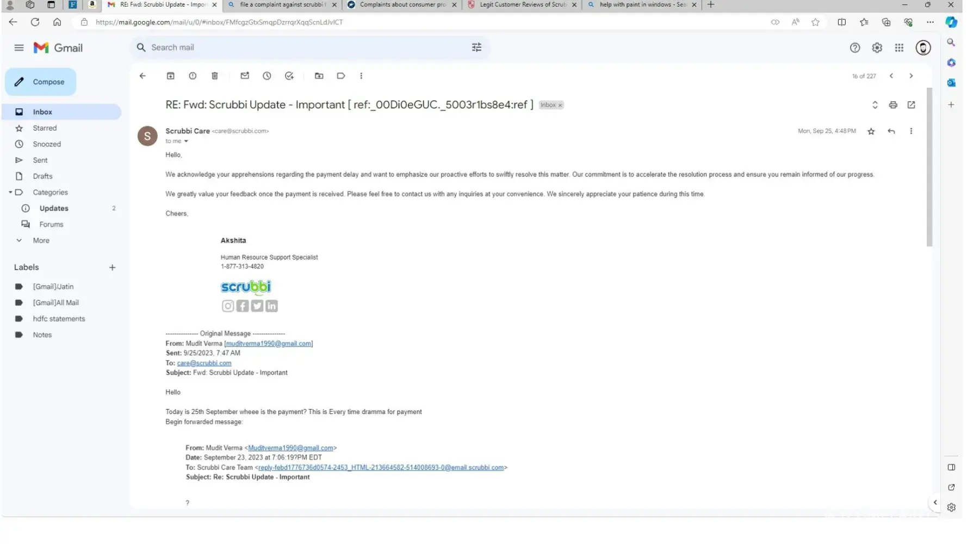Show the Gmail side panel arrow

tap(935, 503)
